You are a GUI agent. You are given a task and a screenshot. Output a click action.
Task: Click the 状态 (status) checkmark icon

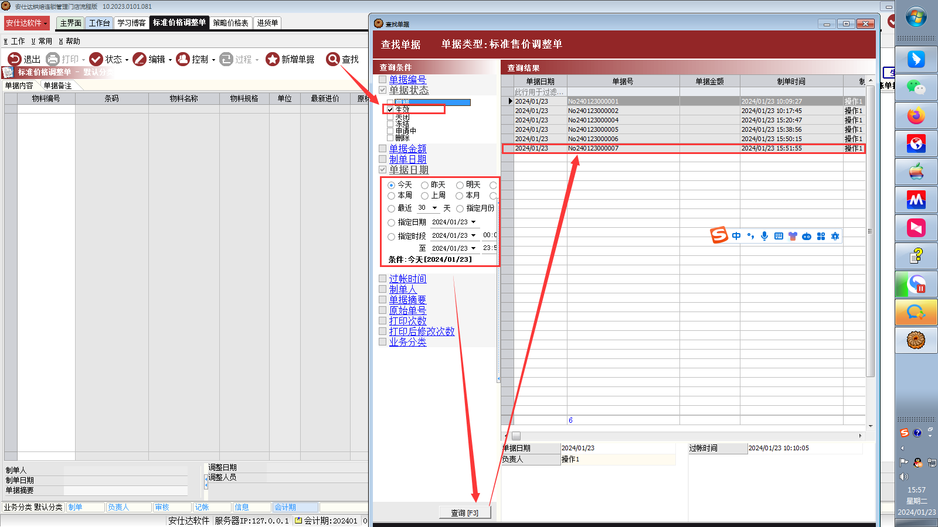point(96,59)
